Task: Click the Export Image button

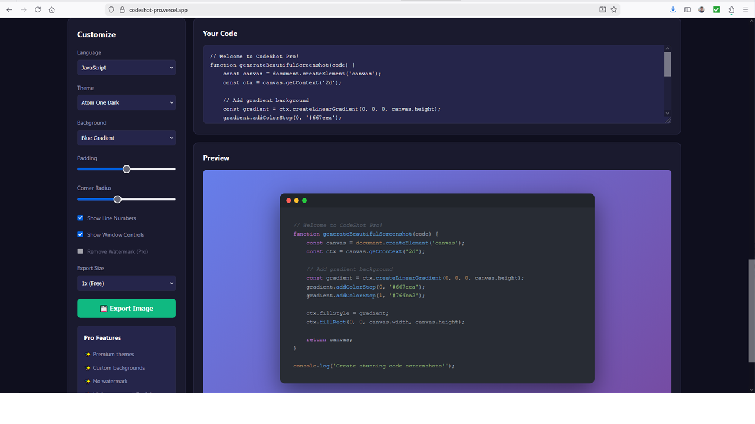Action: pos(126,308)
